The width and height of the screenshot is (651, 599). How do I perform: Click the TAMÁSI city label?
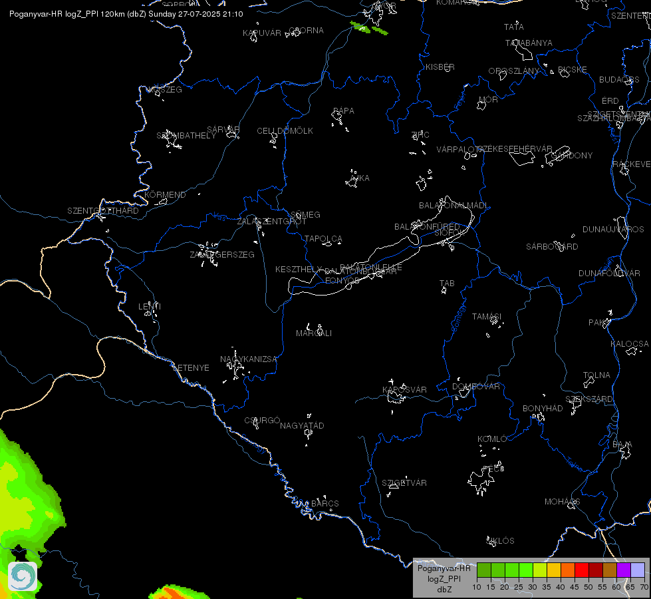click(x=487, y=317)
